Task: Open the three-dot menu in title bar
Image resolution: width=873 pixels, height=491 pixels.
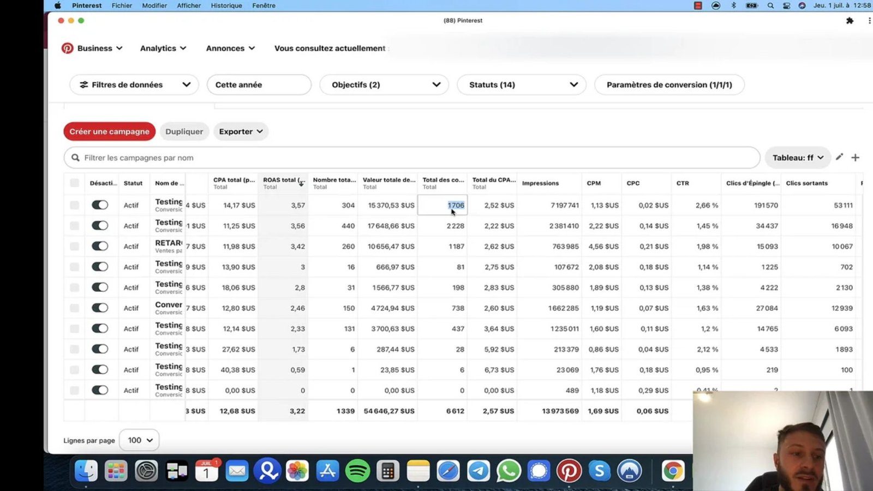Action: (869, 21)
